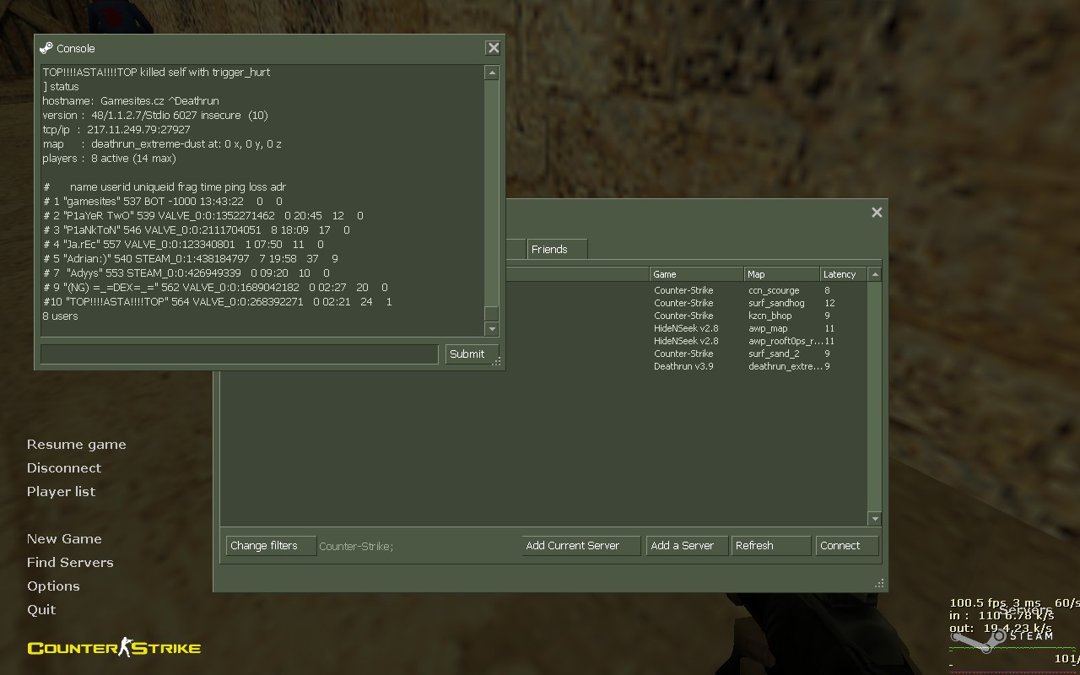Screen dimensions: 1080x675
Task: Sort servers by Latency column
Action: point(843,274)
